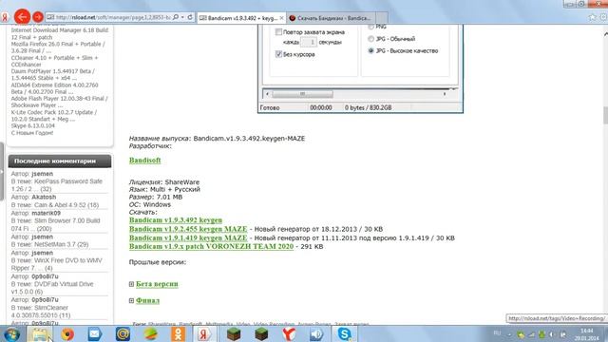
Task: Open Mozilla Firefox 26.0 Final sidebar link
Action: click(x=58, y=47)
